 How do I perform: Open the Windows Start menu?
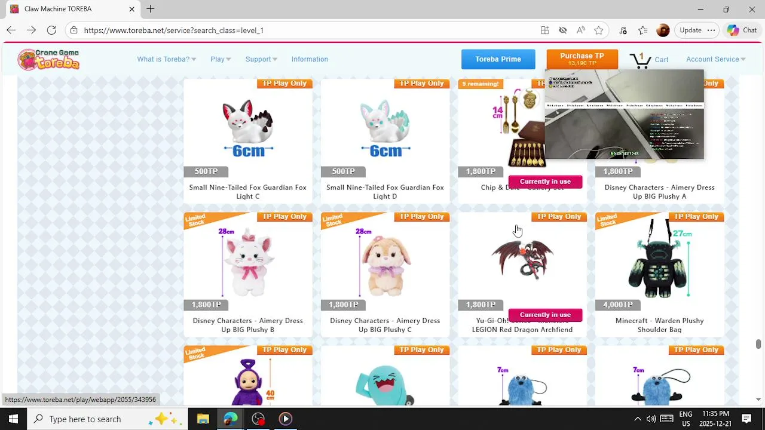click(13, 419)
